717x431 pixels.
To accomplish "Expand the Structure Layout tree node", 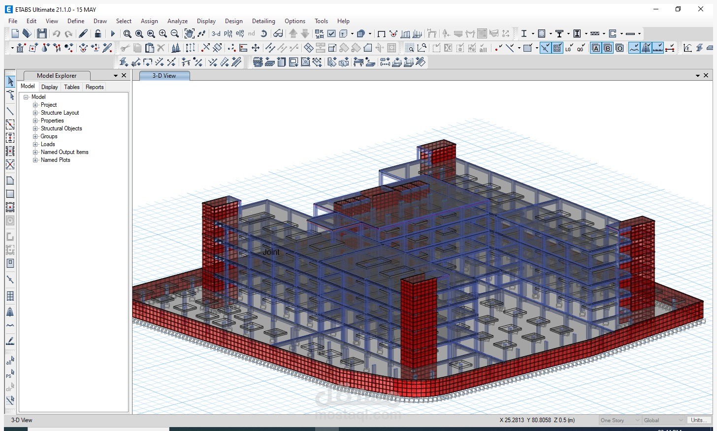I will pos(35,113).
